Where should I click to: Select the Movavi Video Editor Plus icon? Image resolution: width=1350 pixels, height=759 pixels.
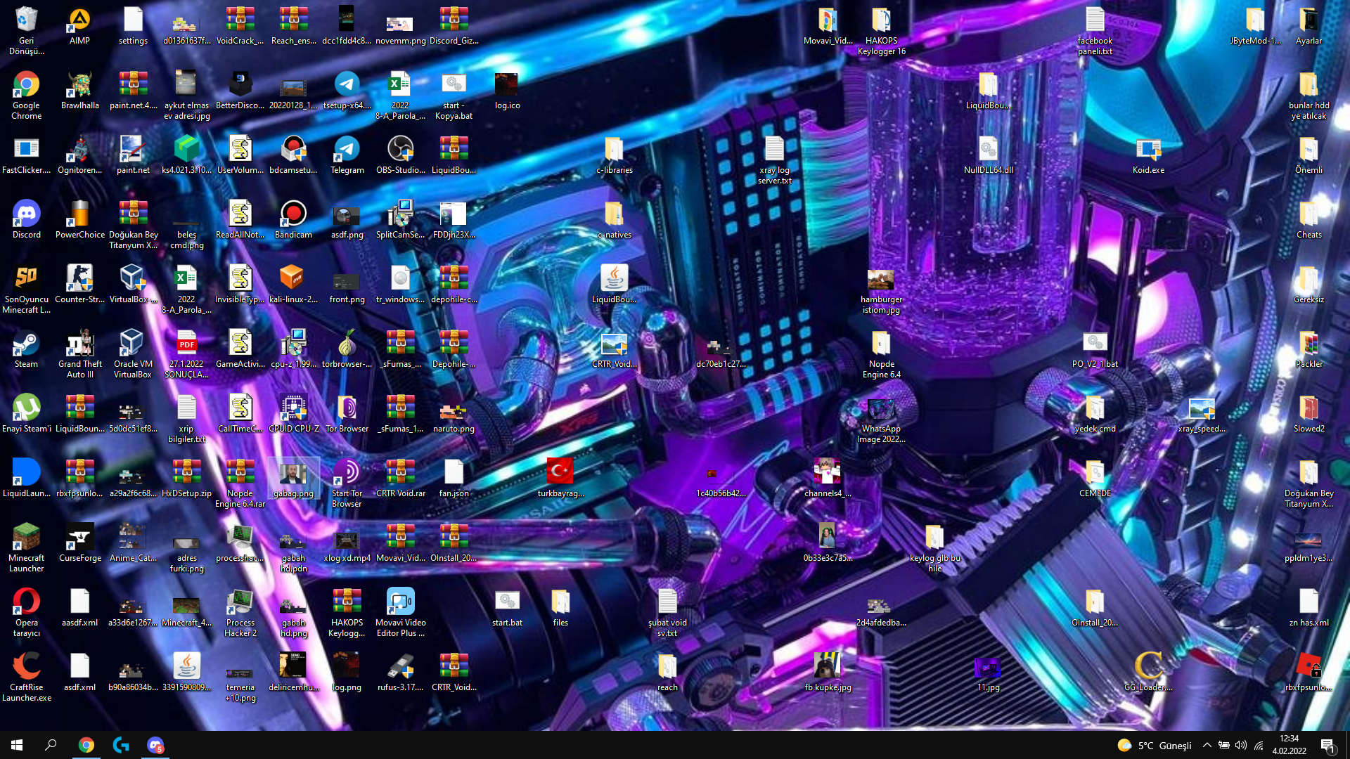[x=400, y=602]
